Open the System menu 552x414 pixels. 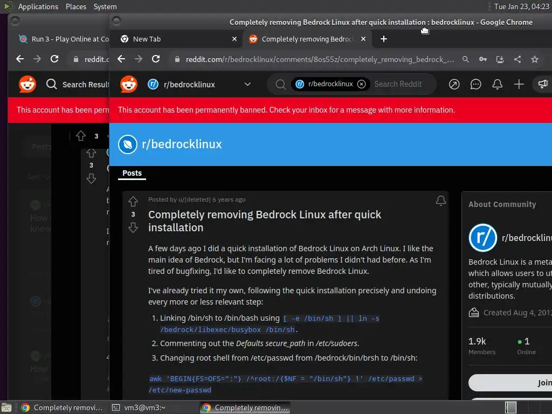tap(105, 6)
